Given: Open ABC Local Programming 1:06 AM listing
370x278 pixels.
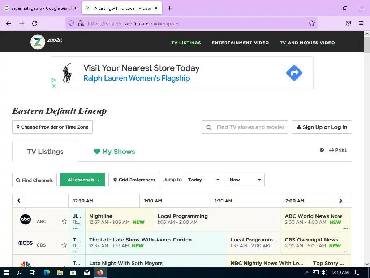Looking at the screenshot, I should click(x=217, y=219).
